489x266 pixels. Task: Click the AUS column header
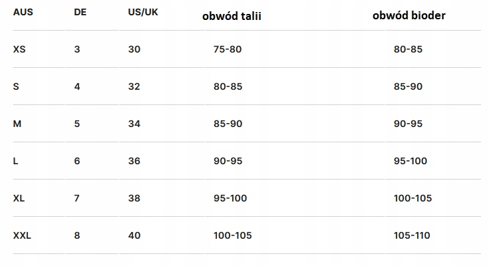point(23,13)
